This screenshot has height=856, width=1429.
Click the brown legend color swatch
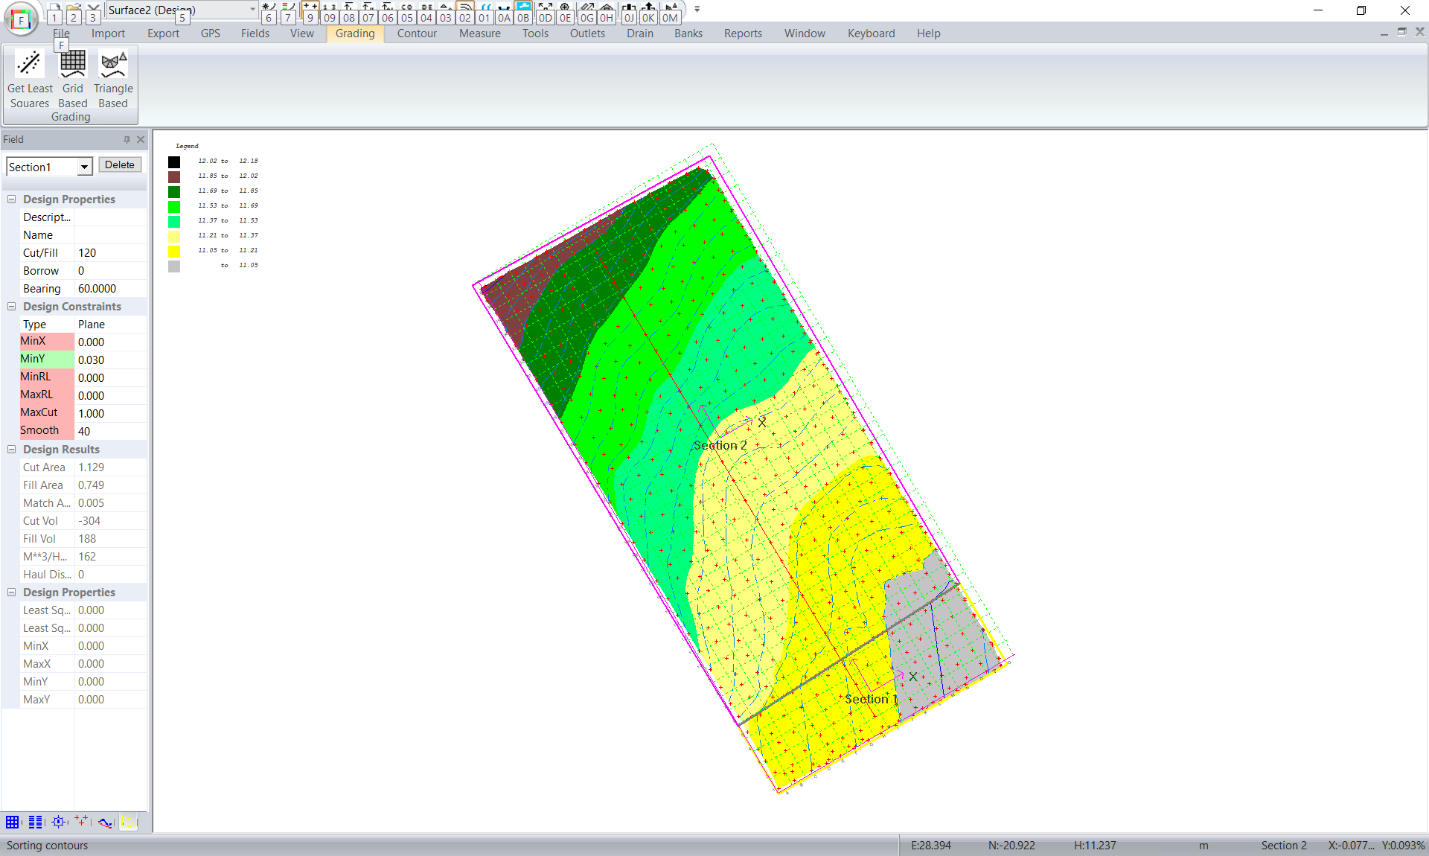tap(174, 177)
